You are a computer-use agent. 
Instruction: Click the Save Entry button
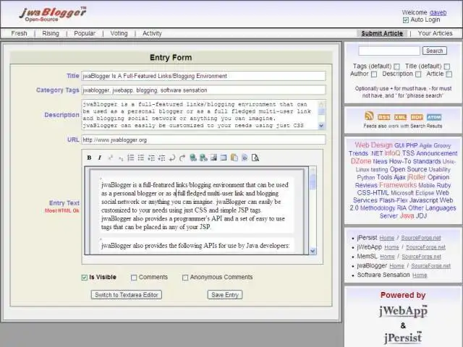point(225,295)
